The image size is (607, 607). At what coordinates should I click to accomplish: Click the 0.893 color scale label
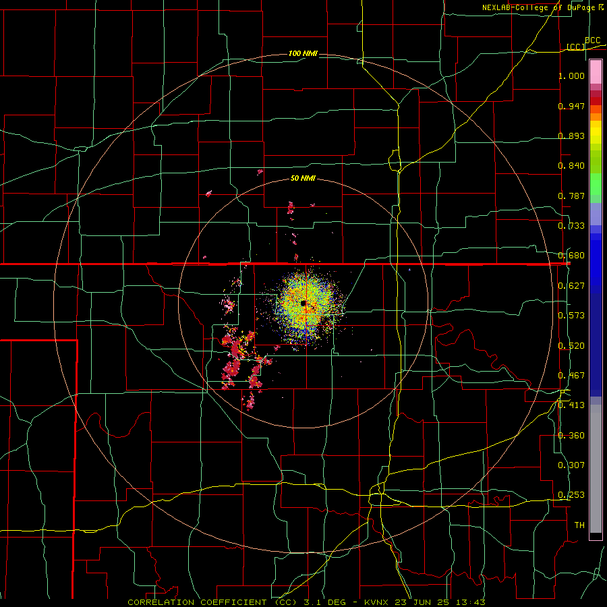tap(571, 136)
